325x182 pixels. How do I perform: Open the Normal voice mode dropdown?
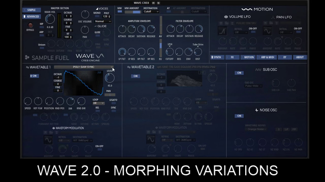click(x=103, y=21)
